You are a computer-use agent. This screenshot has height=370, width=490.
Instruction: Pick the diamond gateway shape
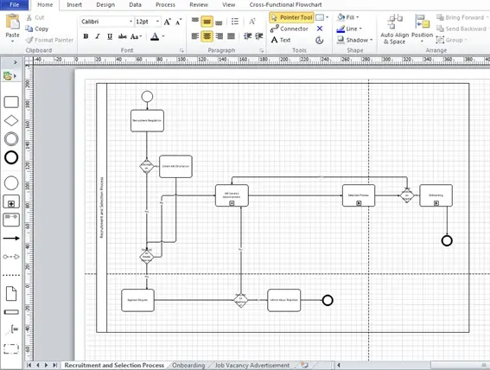[x=11, y=121]
